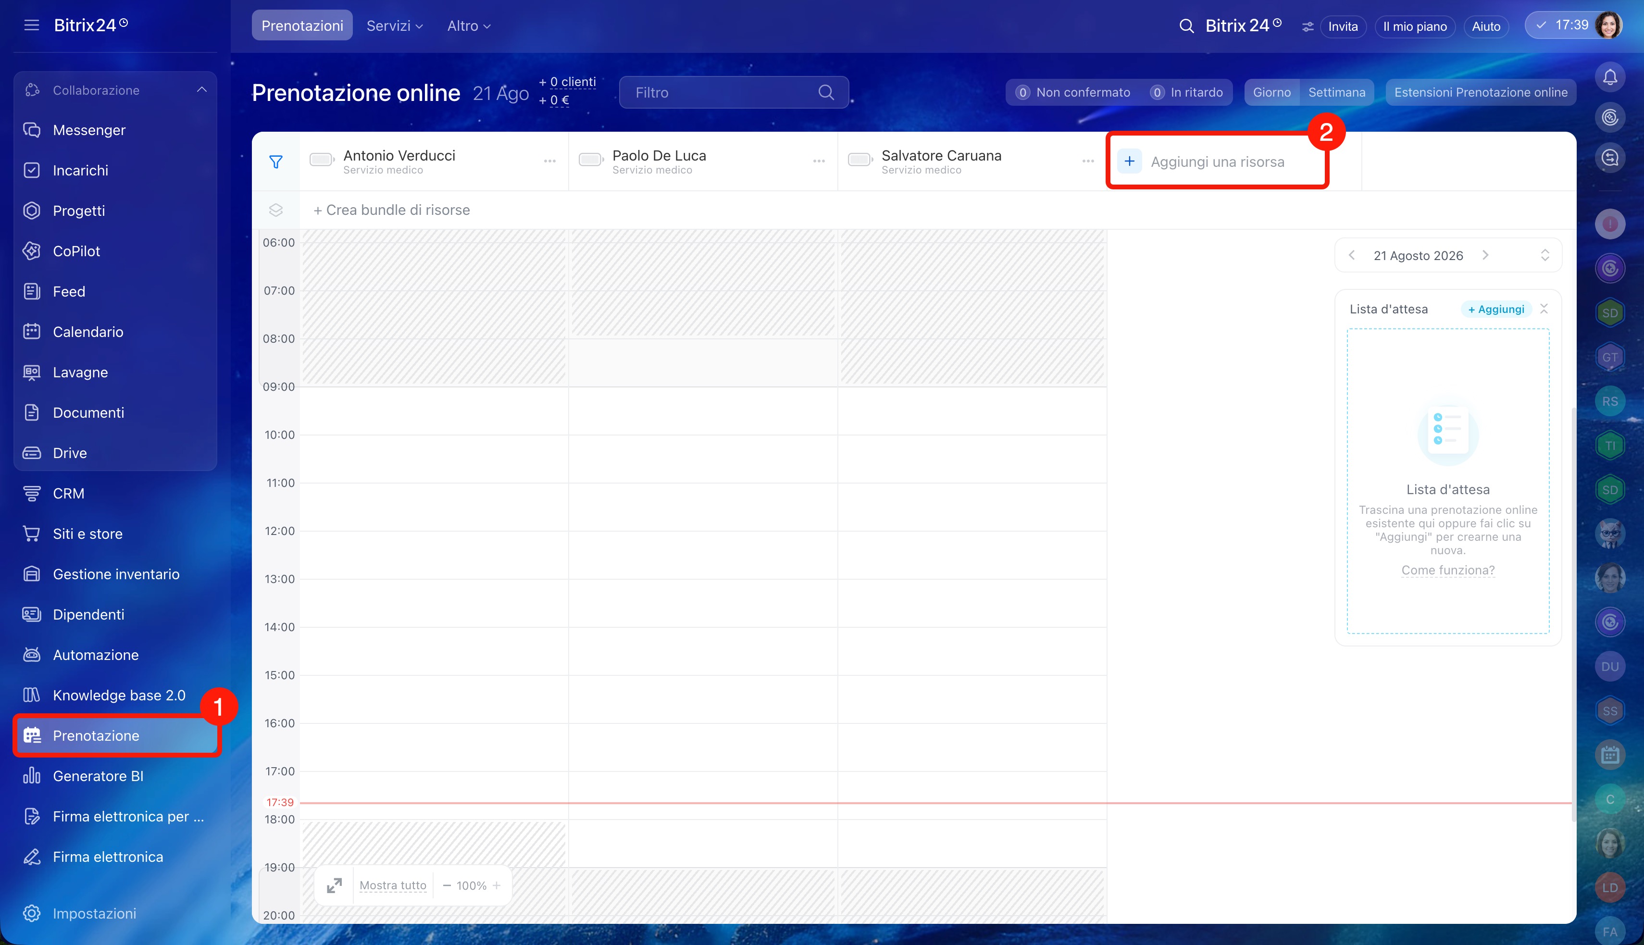Collapse the Collaborazione section
The height and width of the screenshot is (945, 1644).
click(202, 89)
